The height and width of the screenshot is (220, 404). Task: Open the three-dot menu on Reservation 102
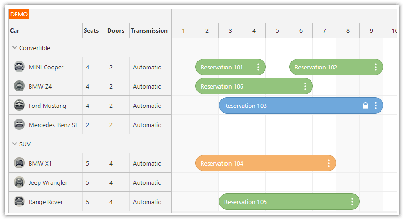coord(375,67)
